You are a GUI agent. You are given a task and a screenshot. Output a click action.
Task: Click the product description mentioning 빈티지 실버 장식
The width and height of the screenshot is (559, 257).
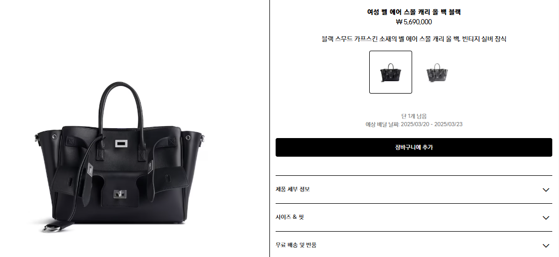coord(414,39)
